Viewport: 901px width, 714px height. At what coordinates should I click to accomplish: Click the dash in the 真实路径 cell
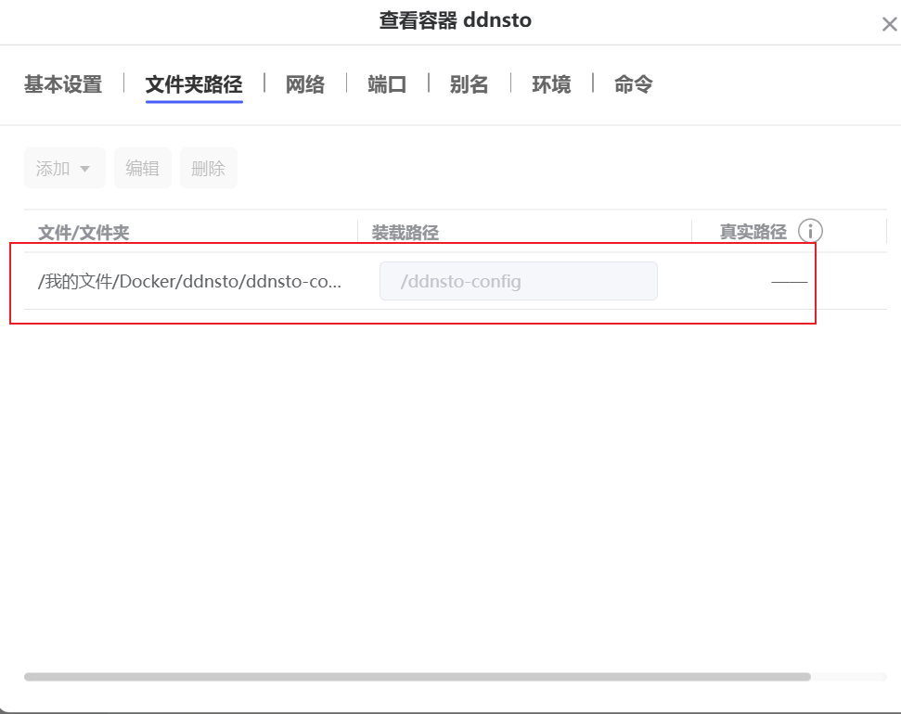(789, 282)
